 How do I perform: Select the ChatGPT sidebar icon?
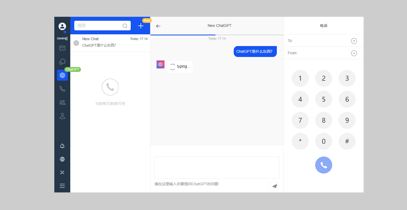coord(62,75)
